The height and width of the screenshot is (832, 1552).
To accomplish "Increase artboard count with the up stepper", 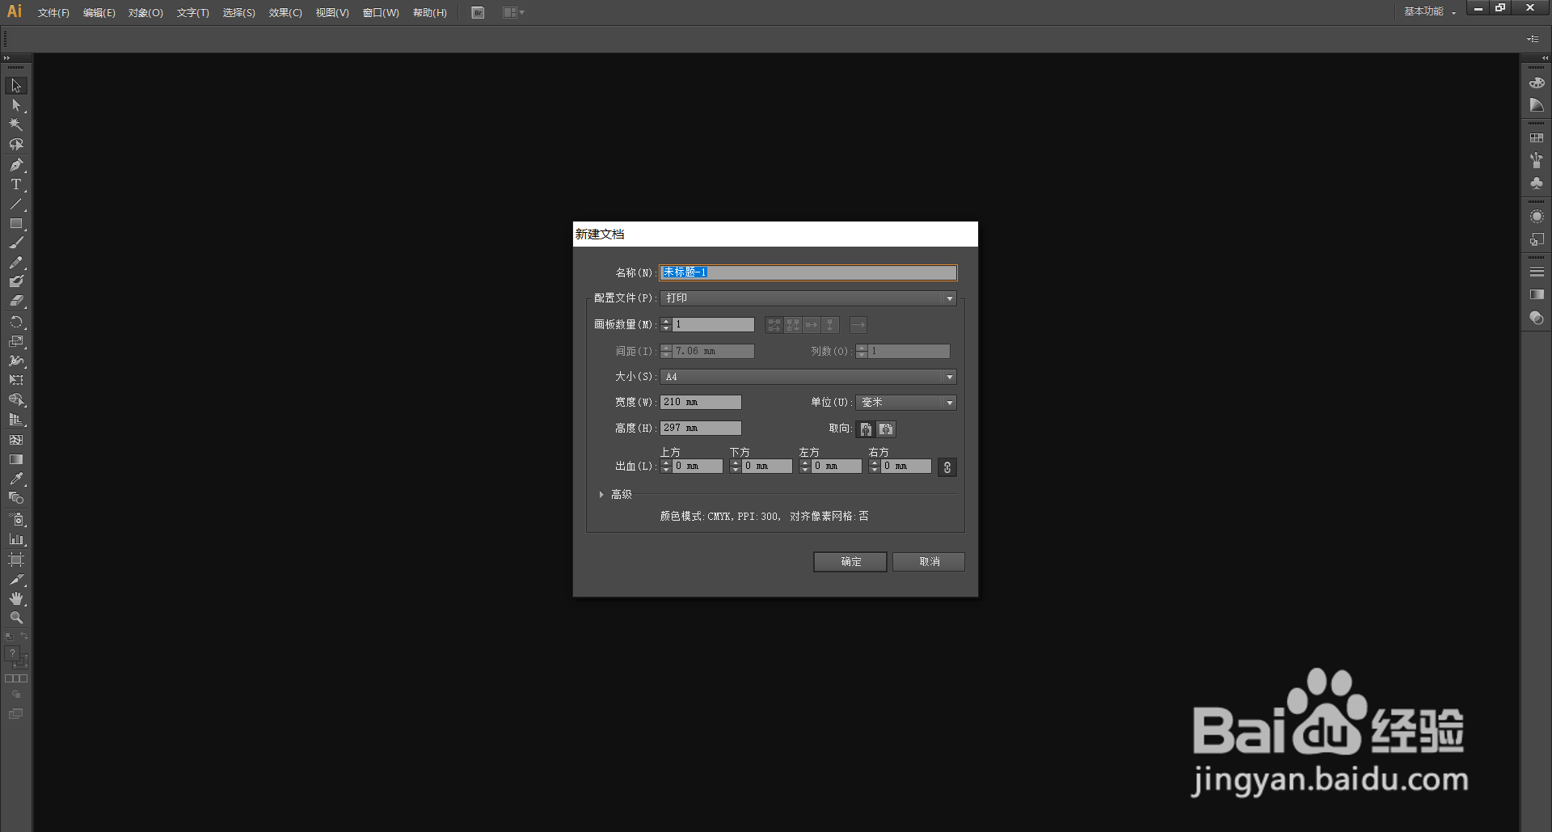I will [x=665, y=321].
